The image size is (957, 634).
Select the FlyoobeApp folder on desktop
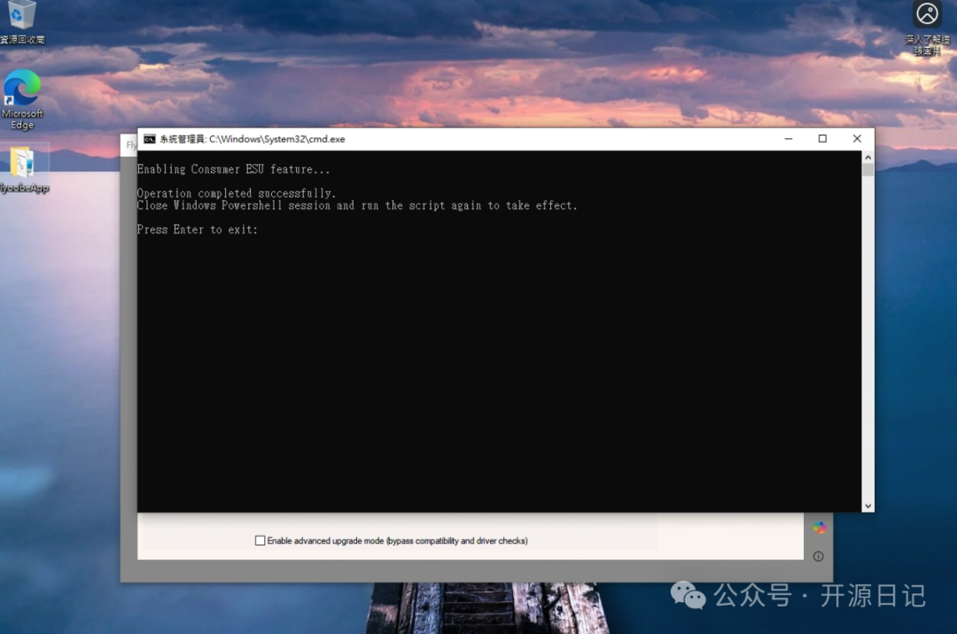point(22,164)
